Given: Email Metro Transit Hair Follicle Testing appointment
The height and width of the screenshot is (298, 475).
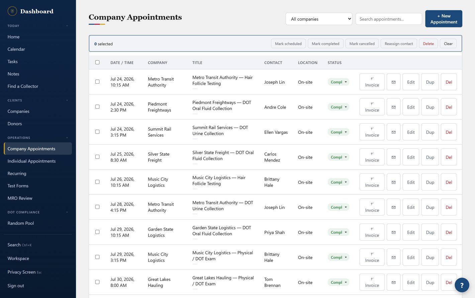Looking at the screenshot, I should point(393,82).
